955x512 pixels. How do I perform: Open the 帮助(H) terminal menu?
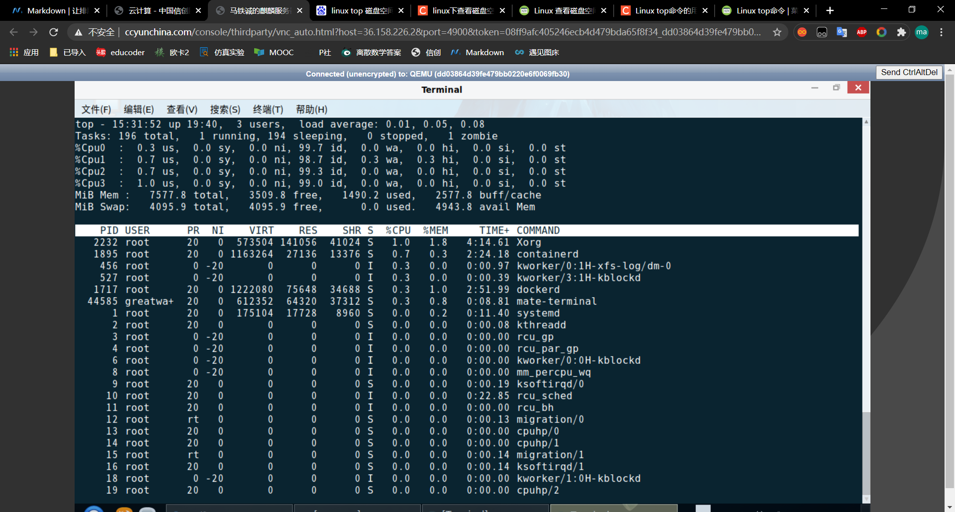[x=311, y=109]
